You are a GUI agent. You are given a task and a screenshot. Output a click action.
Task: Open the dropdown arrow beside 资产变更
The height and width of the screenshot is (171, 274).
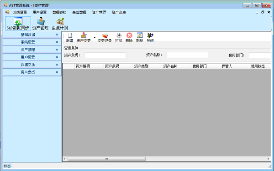[x=95, y=38]
